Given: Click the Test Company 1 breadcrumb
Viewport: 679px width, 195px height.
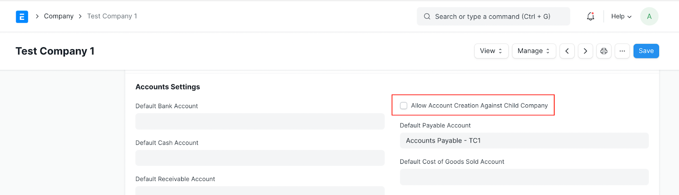Looking at the screenshot, I should tap(112, 16).
